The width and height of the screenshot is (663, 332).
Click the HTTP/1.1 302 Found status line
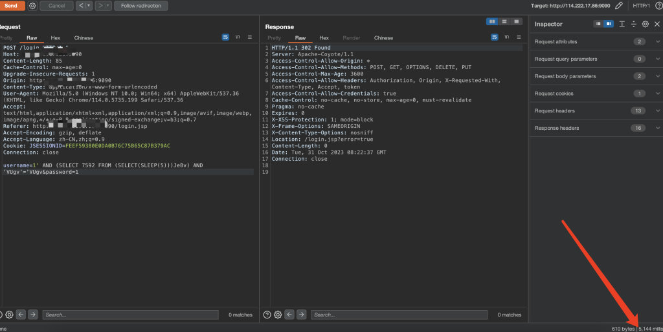click(301, 48)
